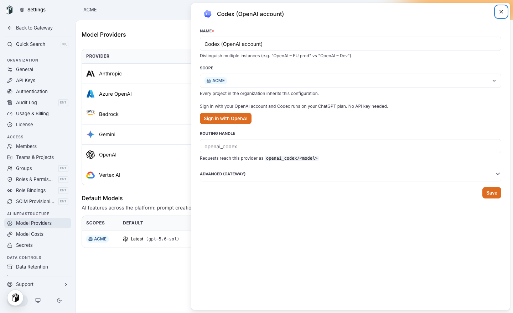Screen dimensions: 513x313
Task: Switch to dark theme moon icon
Action: 59,301
